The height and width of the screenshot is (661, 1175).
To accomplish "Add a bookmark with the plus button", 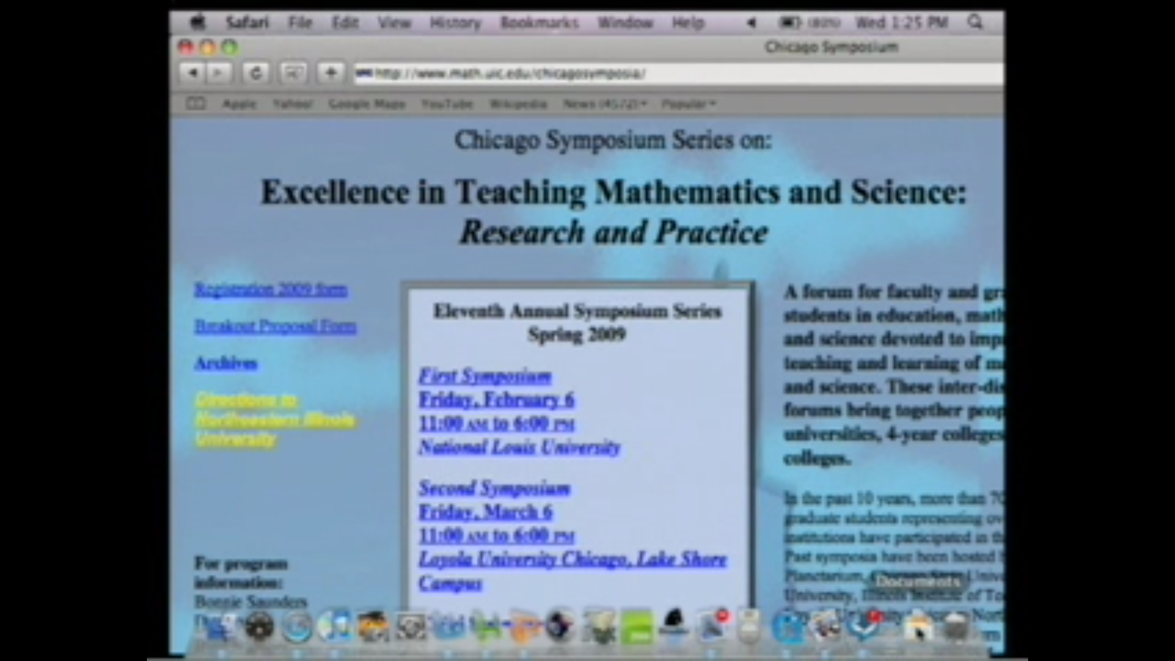I will pos(330,73).
